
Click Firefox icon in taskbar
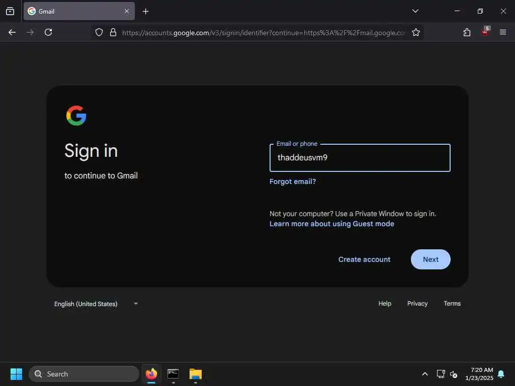(x=151, y=374)
